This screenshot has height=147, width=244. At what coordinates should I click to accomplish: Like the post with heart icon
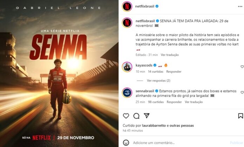coord(126,116)
